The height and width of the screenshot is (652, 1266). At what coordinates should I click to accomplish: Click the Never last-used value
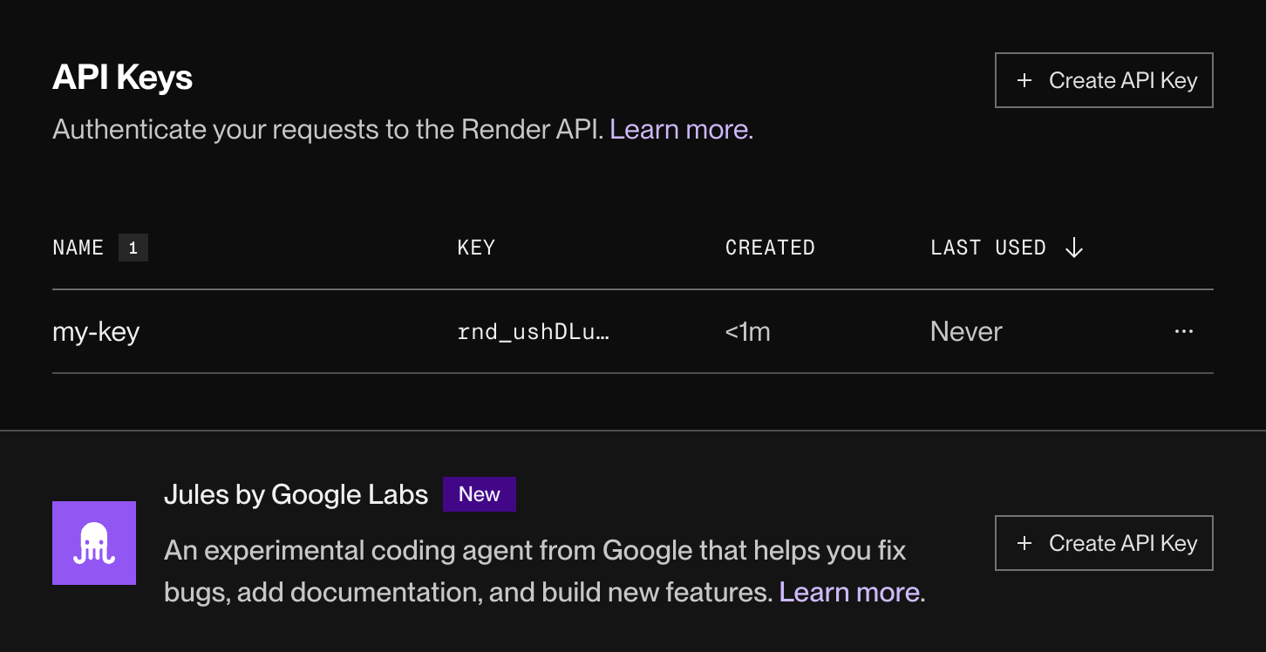click(x=966, y=331)
